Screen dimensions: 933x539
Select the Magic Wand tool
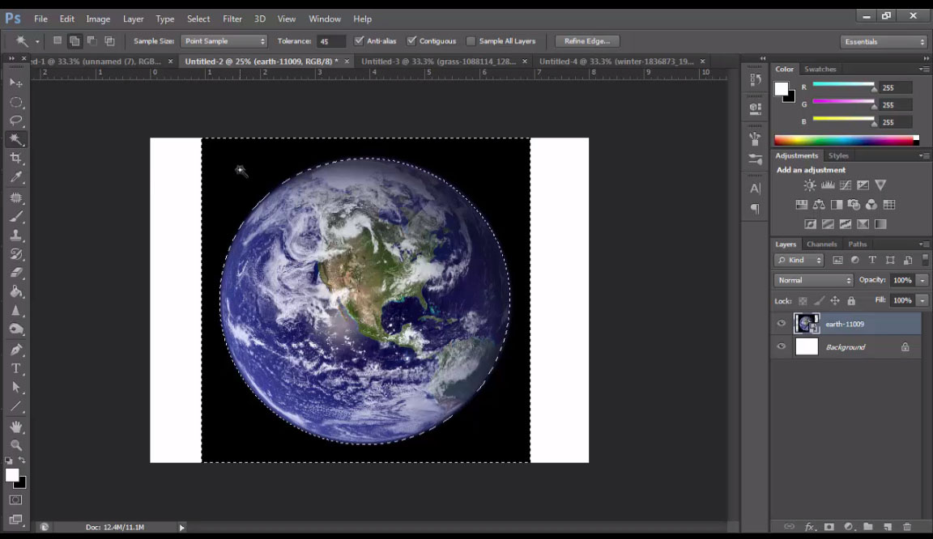point(16,139)
